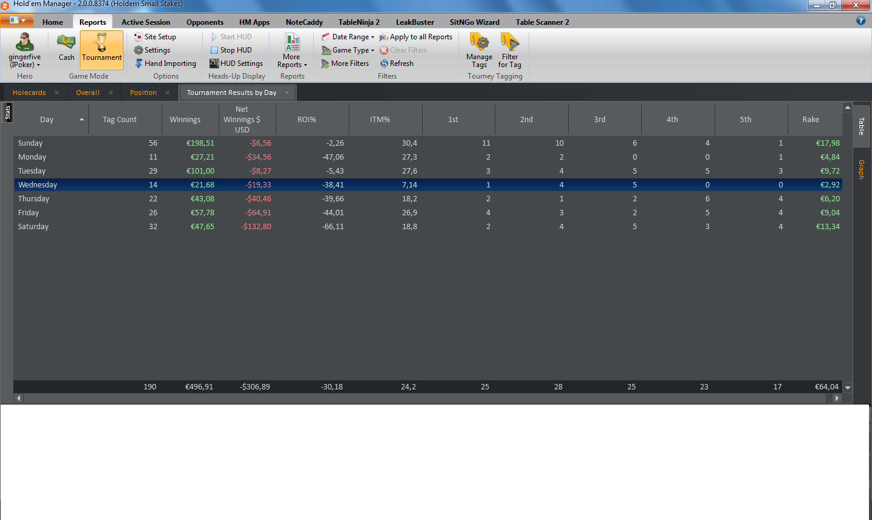Image resolution: width=872 pixels, height=520 pixels.
Task: Open the More Reports dropdown
Action: [x=292, y=51]
